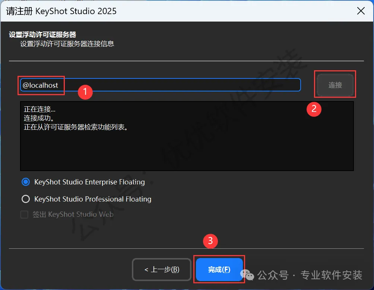Click the title text 请注册 KeyShot Studio 2025
The image size is (374, 290).
(x=61, y=11)
